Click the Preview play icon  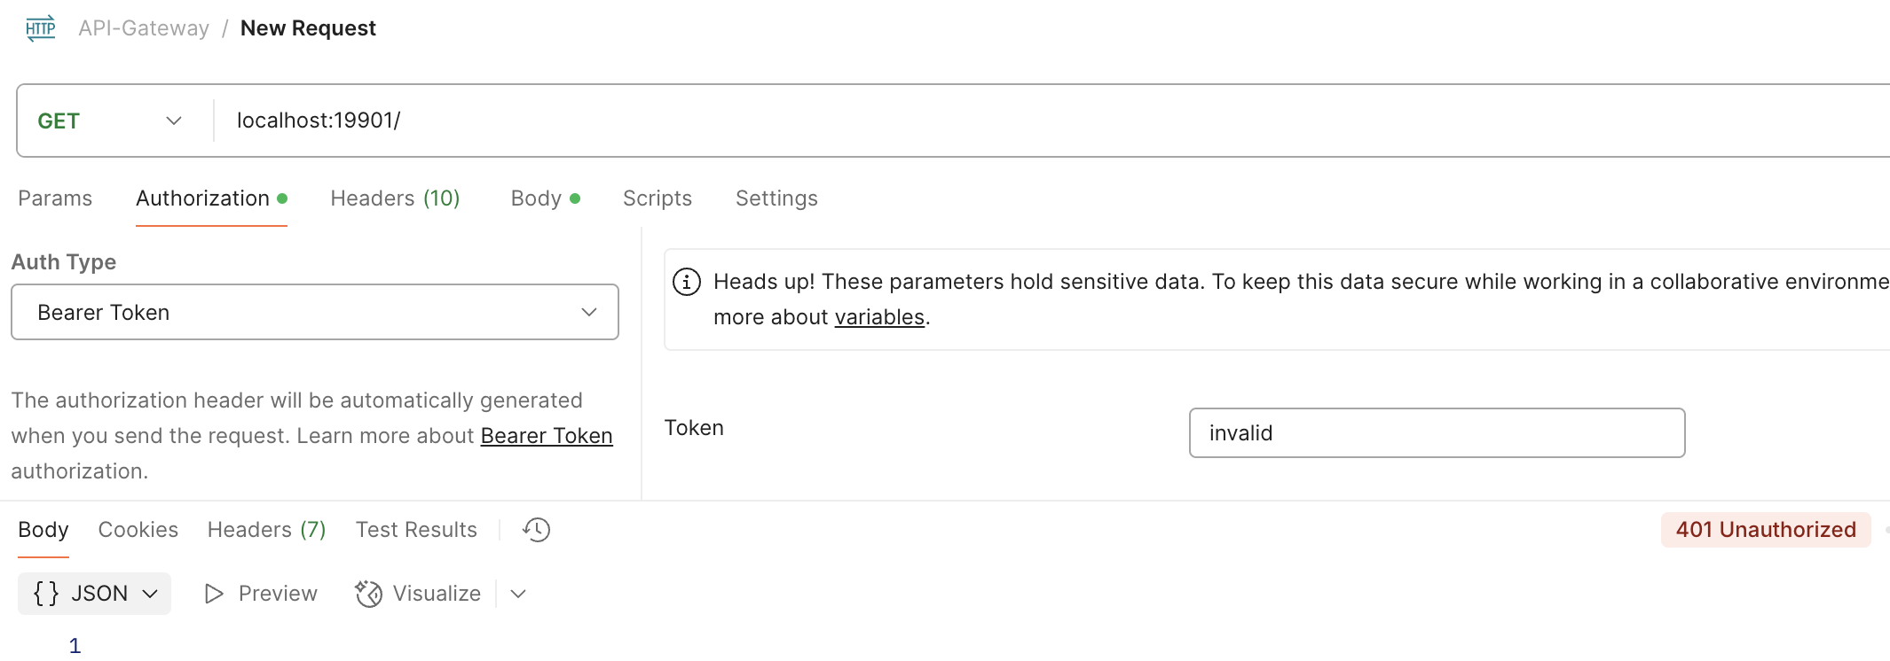[x=214, y=594]
